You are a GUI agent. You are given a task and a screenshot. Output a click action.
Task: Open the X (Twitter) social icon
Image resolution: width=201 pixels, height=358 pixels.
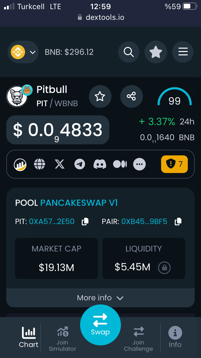pyautogui.click(x=60, y=164)
